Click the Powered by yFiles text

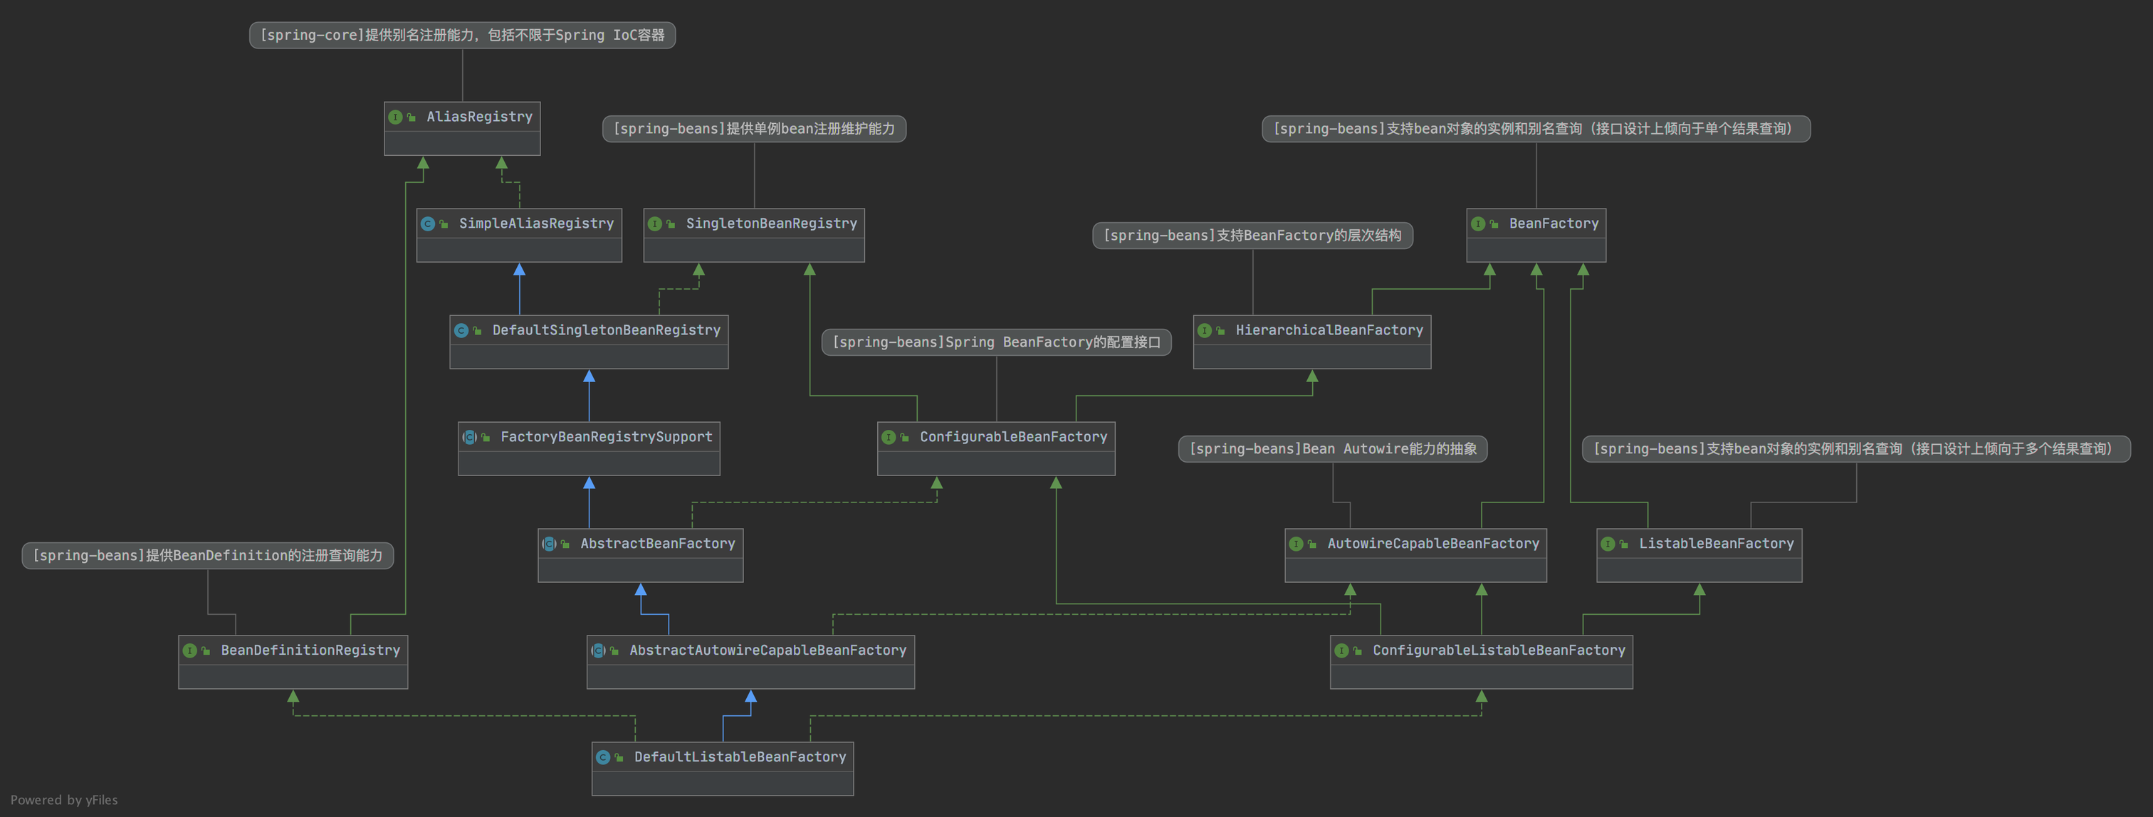coord(64,801)
